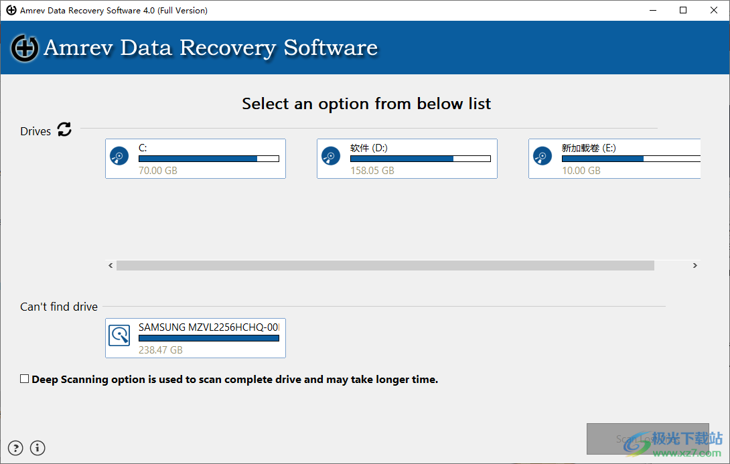
Task: Click the right scroll arrow of the drives list
Action: [695, 265]
